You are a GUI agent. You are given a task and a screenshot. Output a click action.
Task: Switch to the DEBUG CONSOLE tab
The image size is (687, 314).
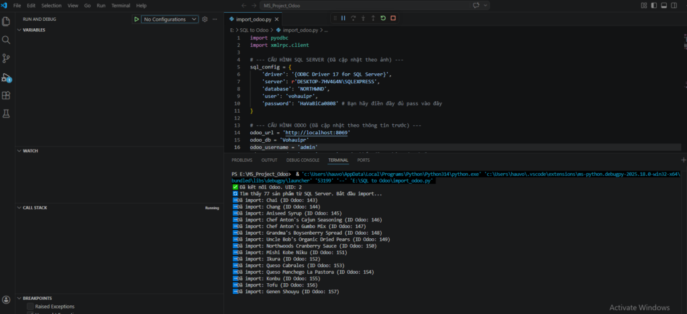303,160
